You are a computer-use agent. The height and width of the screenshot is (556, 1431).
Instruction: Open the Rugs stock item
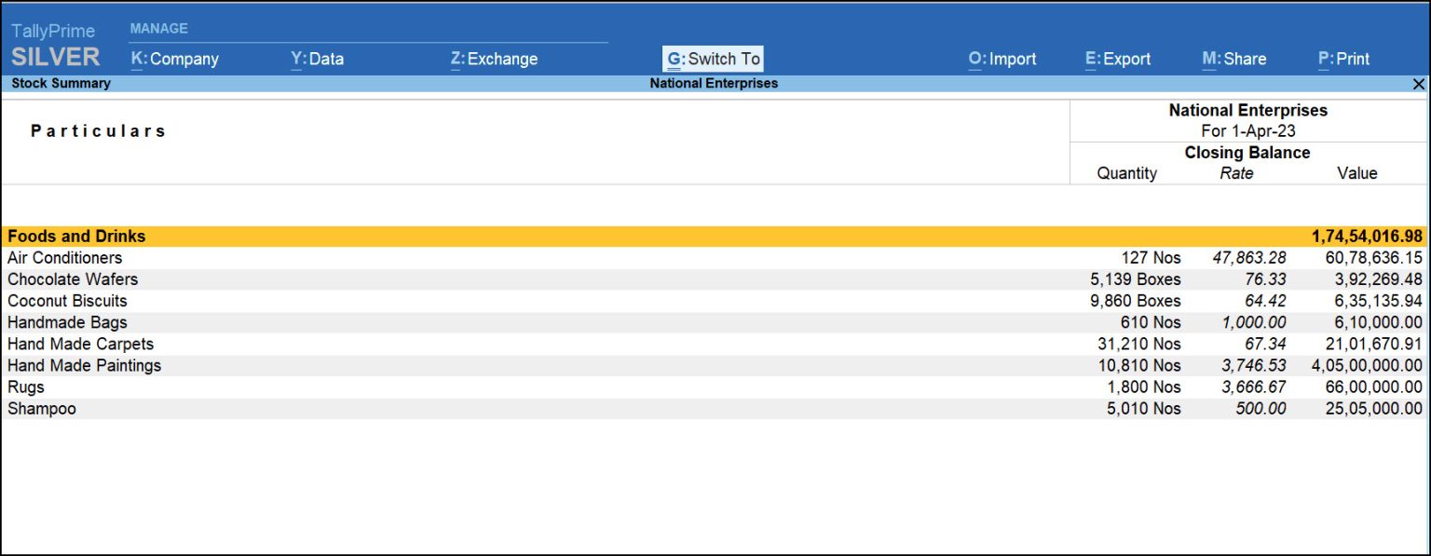[26, 386]
